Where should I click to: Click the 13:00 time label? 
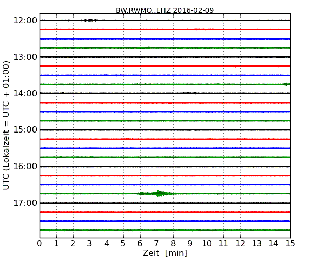pos(25,57)
